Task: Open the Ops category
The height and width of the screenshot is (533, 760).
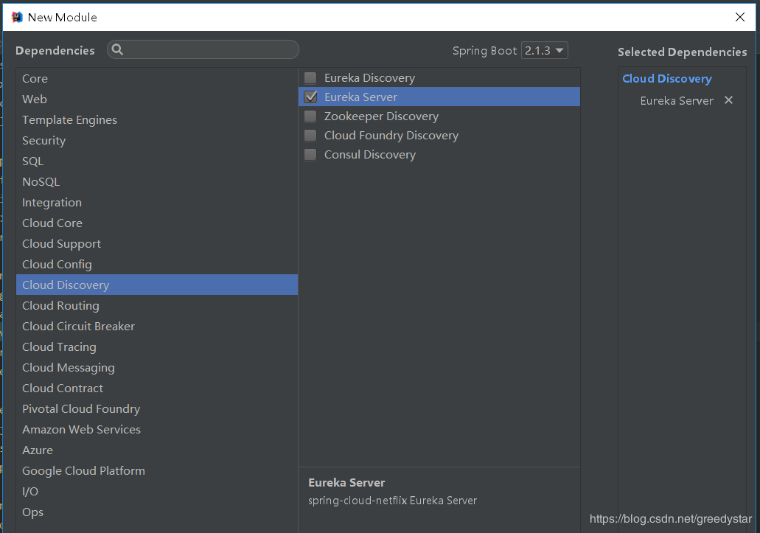Action: pyautogui.click(x=157, y=512)
